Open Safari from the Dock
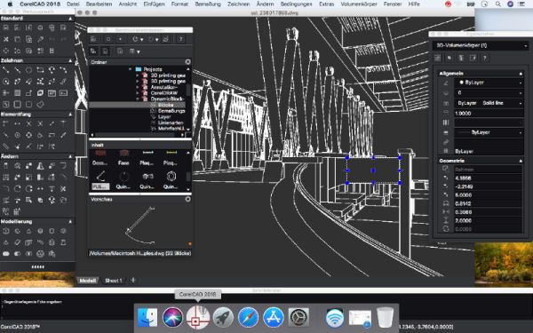 click(248, 317)
